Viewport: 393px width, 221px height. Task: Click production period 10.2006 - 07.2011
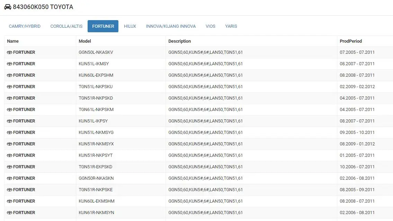click(357, 167)
